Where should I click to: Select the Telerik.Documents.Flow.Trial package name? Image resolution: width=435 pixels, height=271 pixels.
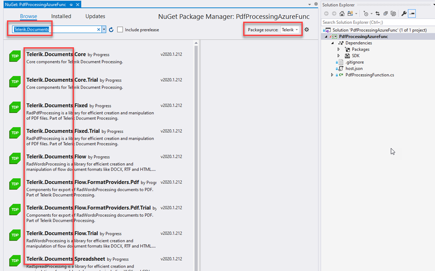point(62,233)
